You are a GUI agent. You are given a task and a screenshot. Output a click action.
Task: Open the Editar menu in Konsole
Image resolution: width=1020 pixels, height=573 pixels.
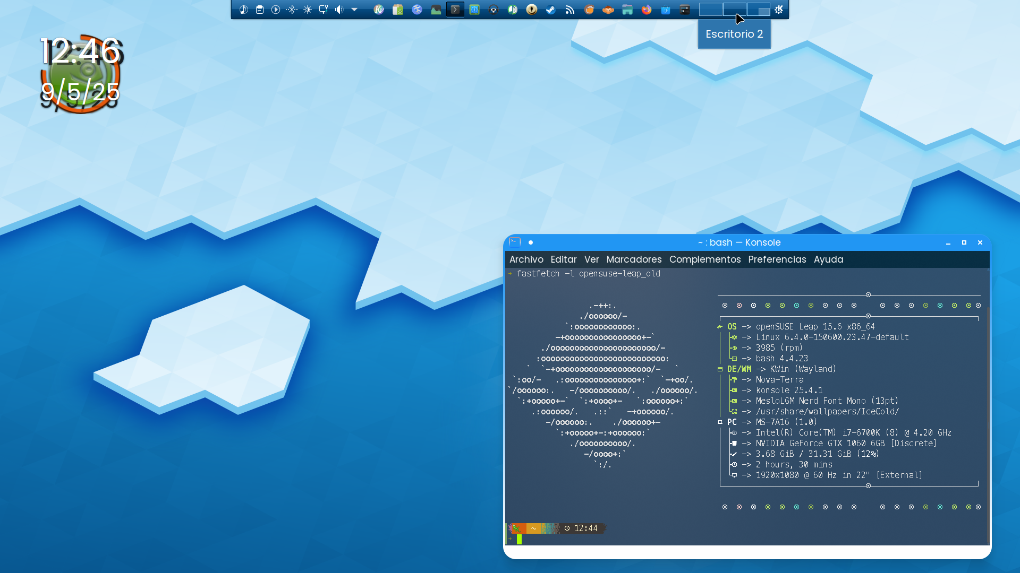pyautogui.click(x=563, y=259)
